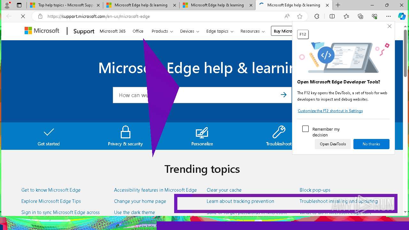Open the Get started category

[49, 137]
